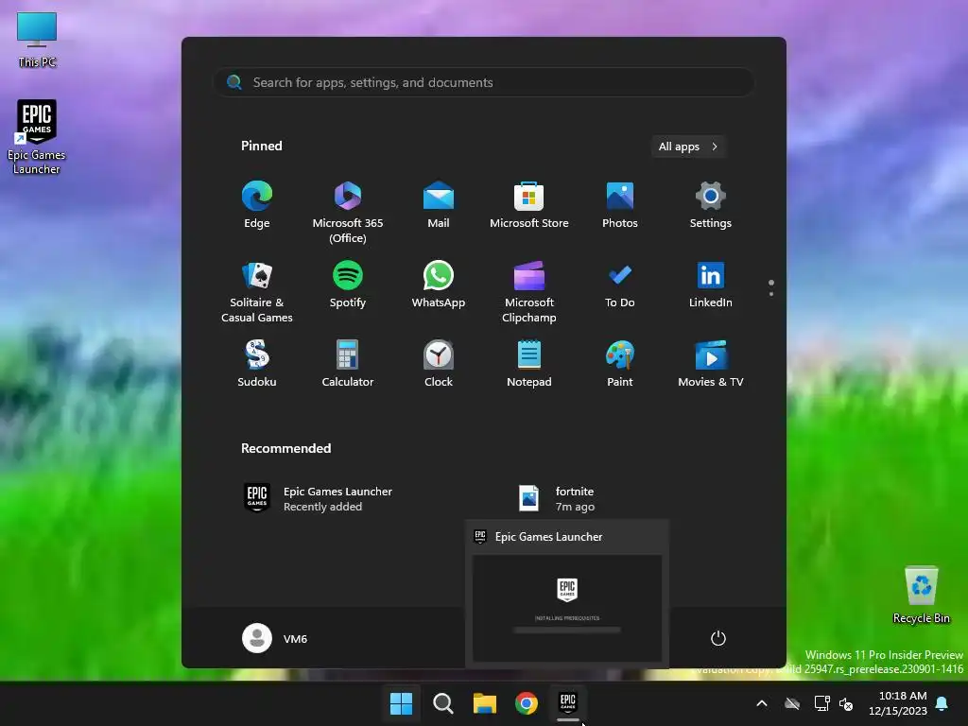Viewport: 968px width, 726px height.
Task: Open Movies & TV
Action: click(x=711, y=364)
